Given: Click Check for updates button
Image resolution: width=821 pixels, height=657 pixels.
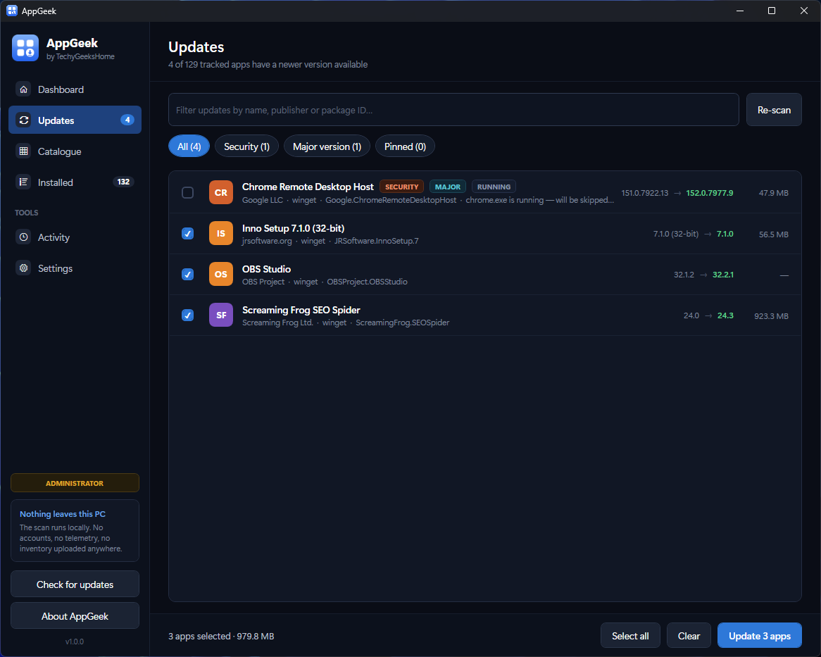Looking at the screenshot, I should point(75,584).
